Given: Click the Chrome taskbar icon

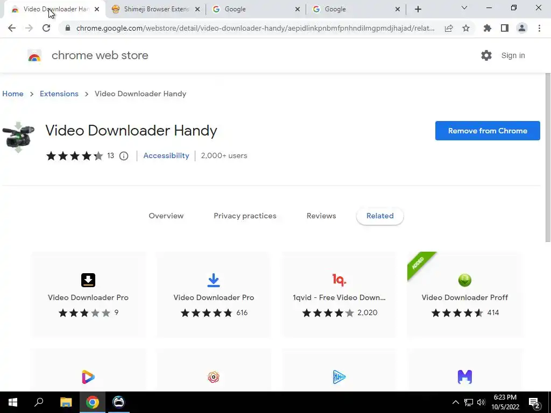Looking at the screenshot, I should tap(93, 402).
